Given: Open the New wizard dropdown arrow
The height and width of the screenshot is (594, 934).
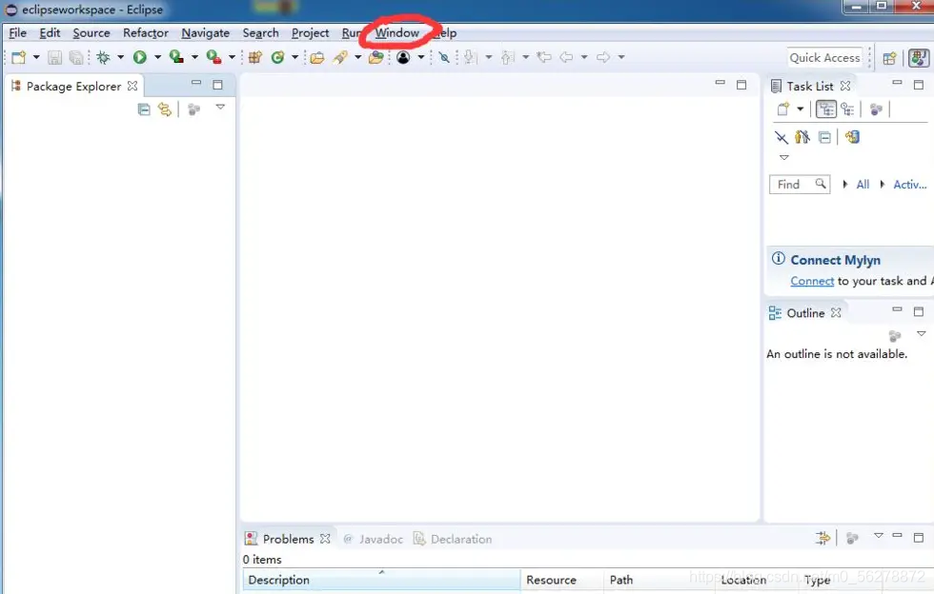Looking at the screenshot, I should (36, 57).
